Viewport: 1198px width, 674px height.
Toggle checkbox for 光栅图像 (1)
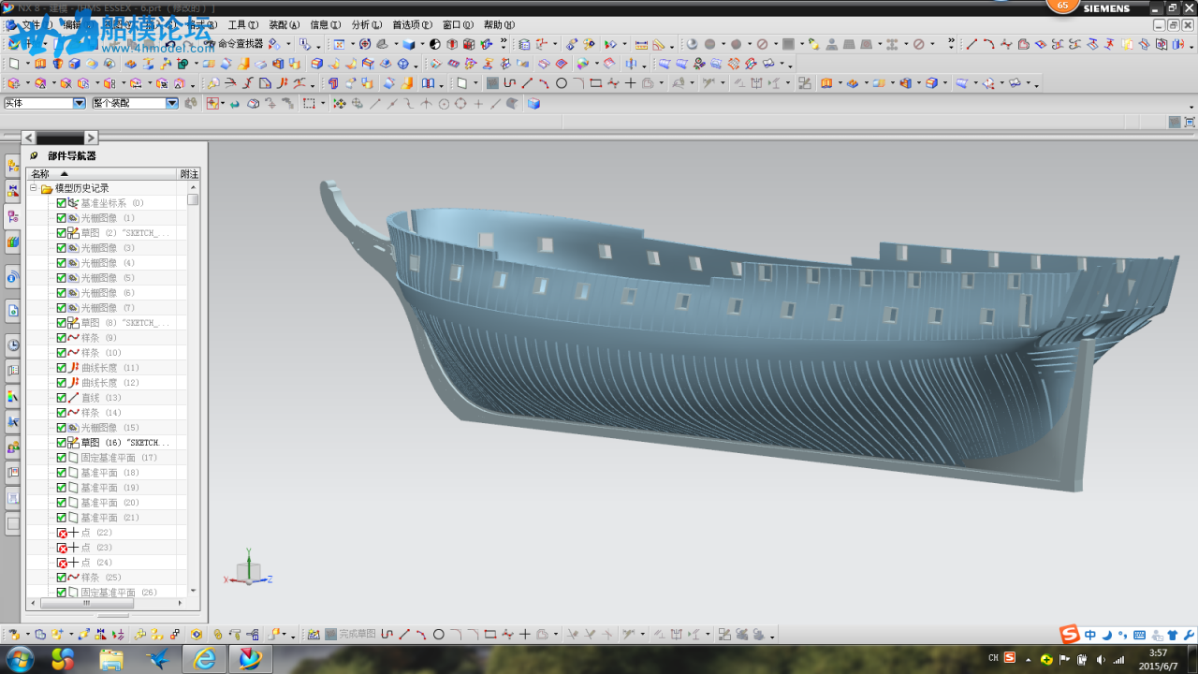[x=62, y=218]
